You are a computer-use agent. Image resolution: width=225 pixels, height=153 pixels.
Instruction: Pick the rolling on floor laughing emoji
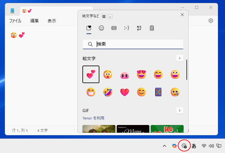tap(108, 92)
